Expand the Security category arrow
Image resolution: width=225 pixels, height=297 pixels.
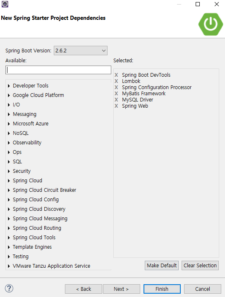9,171
